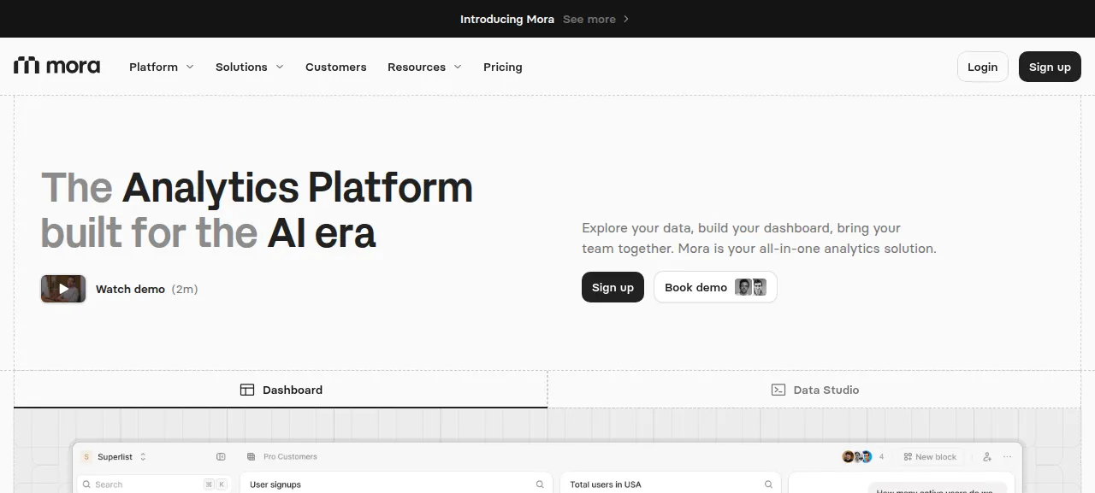
Task: Click the Search field in the sidebar
Action: (154, 484)
